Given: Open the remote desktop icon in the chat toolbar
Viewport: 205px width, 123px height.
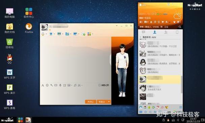Looking at the screenshot, I should pos(75,34).
